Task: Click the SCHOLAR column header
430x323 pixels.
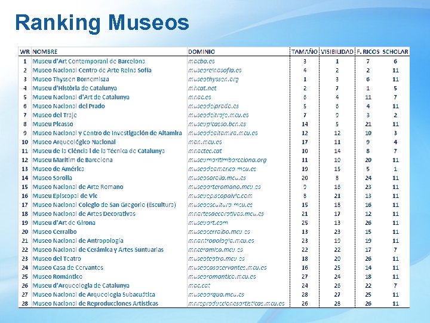Action: coord(395,51)
